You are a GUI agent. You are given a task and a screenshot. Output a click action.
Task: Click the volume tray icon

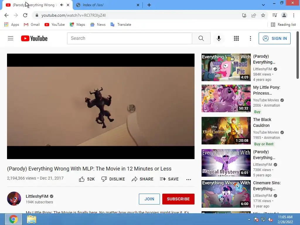pyautogui.click(x=270, y=219)
